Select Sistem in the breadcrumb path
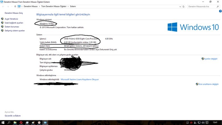This screenshot has width=222, height=125. click(73, 6)
